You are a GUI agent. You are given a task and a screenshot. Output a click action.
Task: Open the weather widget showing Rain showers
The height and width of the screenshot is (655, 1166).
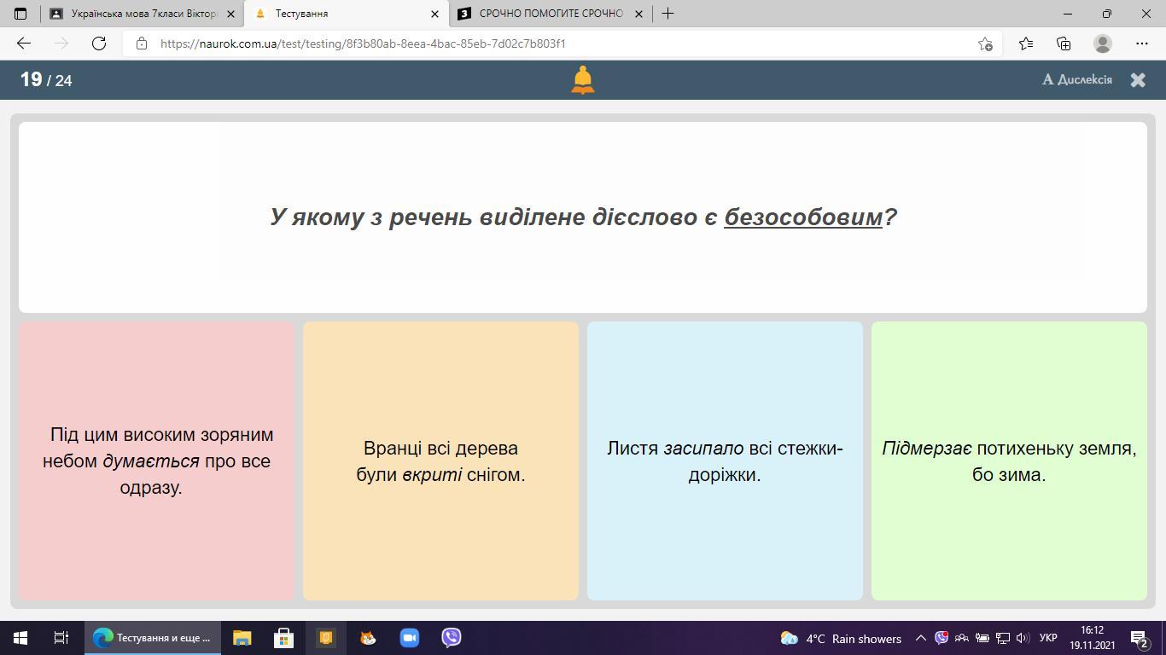[841, 638]
